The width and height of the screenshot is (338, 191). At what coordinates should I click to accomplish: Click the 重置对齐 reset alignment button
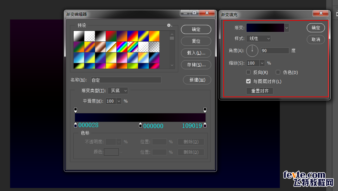coord(260,91)
